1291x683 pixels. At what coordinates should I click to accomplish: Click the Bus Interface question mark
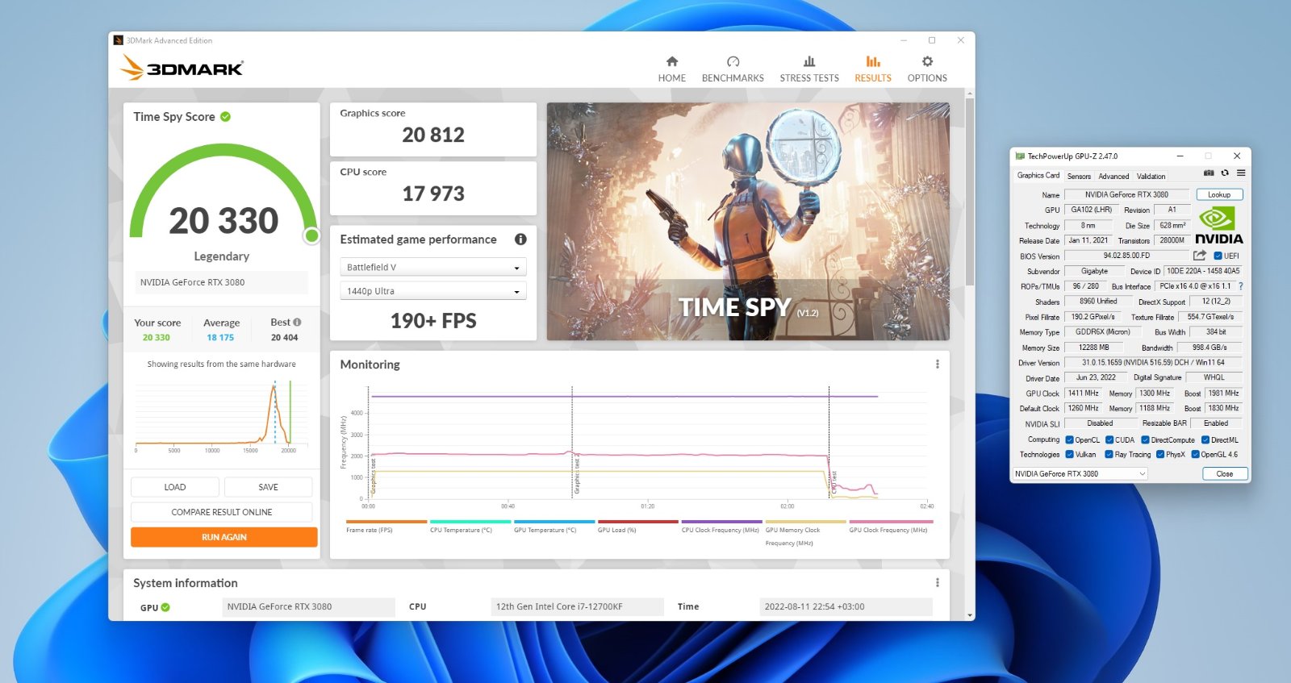tap(1240, 286)
